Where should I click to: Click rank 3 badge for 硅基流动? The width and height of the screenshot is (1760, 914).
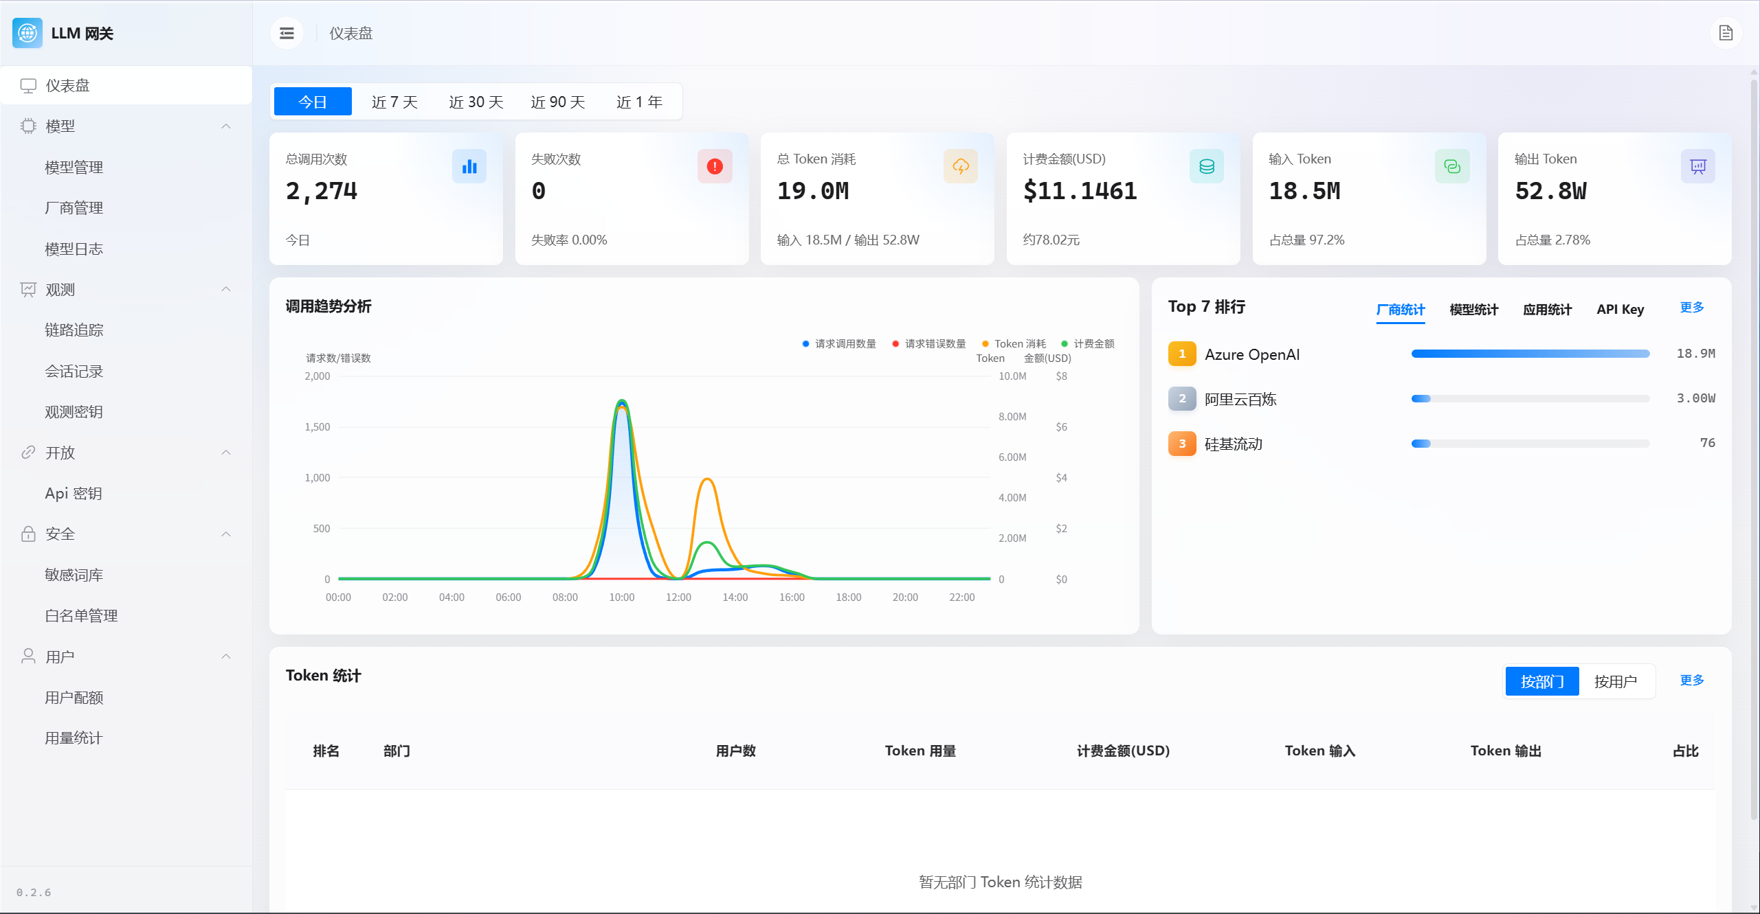click(x=1182, y=444)
